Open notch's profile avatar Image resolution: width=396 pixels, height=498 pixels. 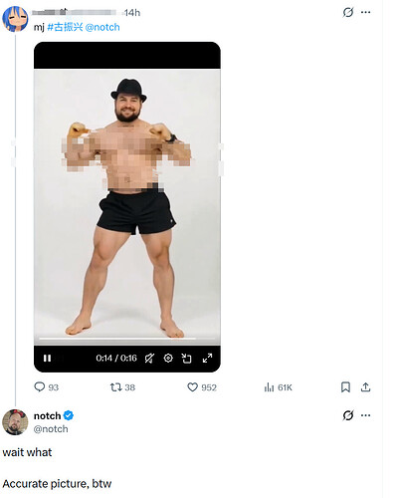click(15, 422)
